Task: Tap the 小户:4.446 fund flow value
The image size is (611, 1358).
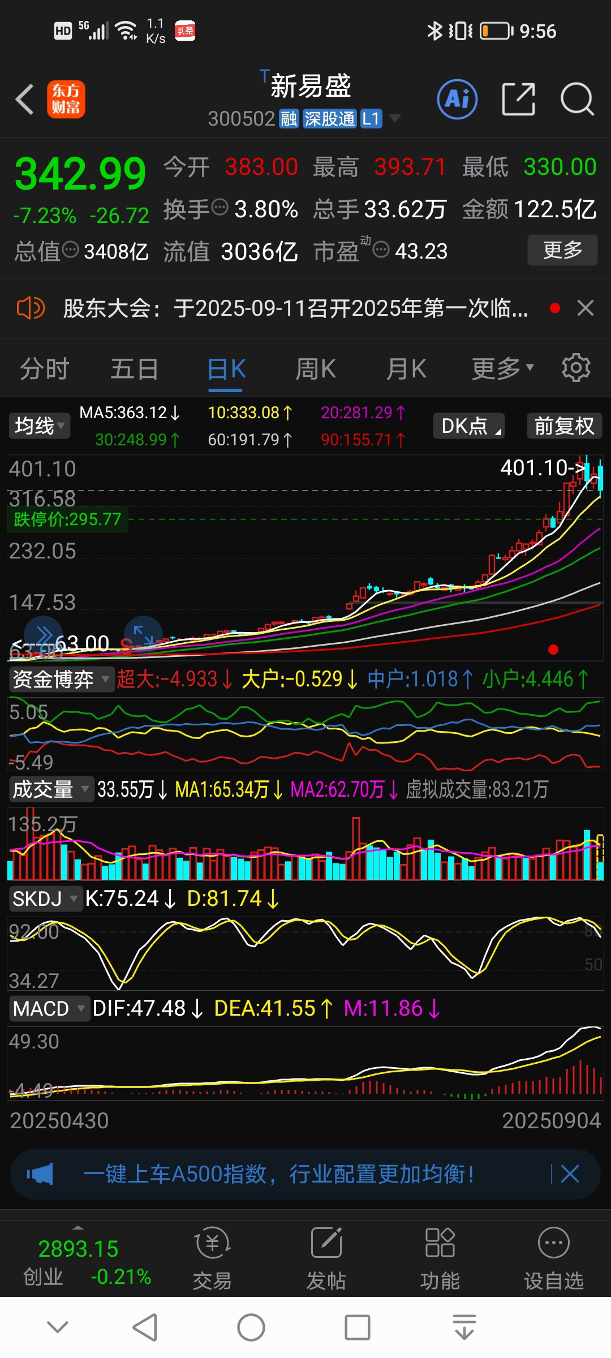Action: click(535, 678)
